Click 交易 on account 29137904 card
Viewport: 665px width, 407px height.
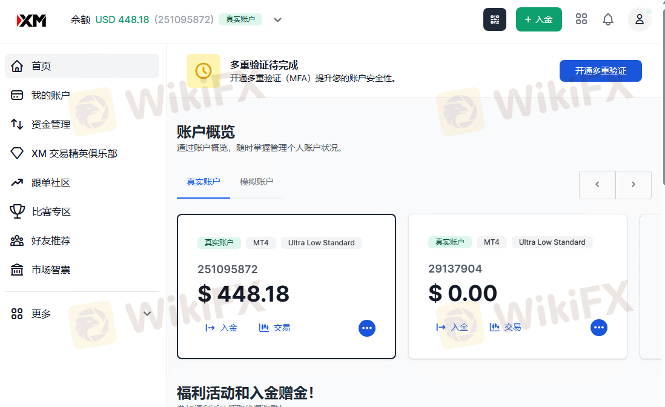[x=506, y=327]
